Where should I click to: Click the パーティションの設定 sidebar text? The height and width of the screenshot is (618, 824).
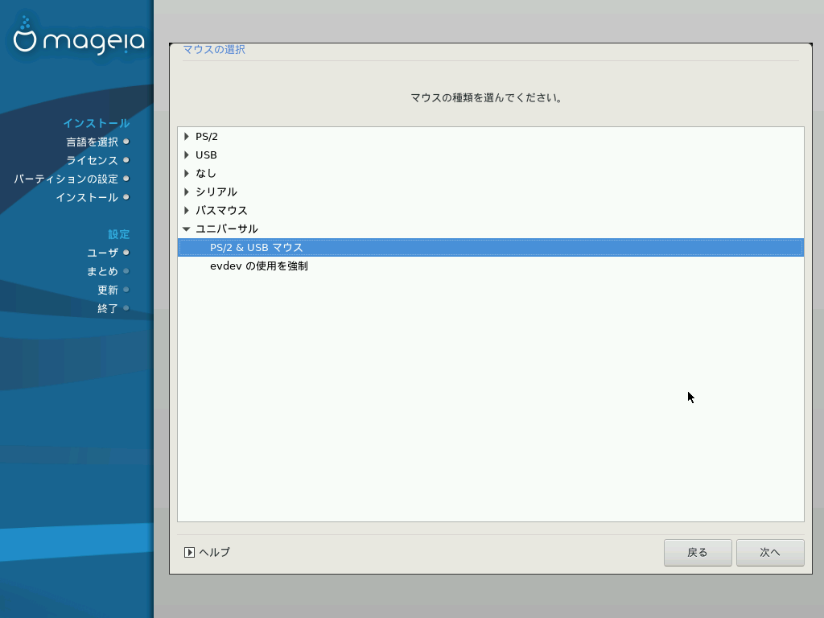66,179
